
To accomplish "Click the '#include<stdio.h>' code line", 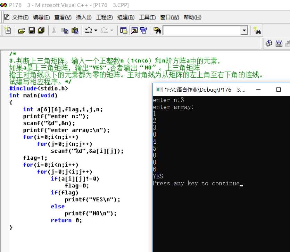I will pyautogui.click(x=39, y=89).
